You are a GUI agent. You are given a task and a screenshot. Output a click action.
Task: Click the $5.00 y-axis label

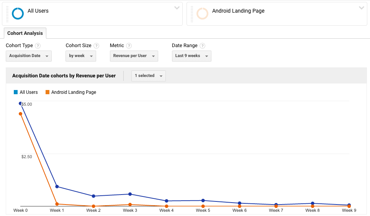point(27,104)
